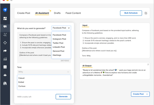Open the megaphone icon in sidebar
The image size is (154, 105).
click(x=5, y=51)
